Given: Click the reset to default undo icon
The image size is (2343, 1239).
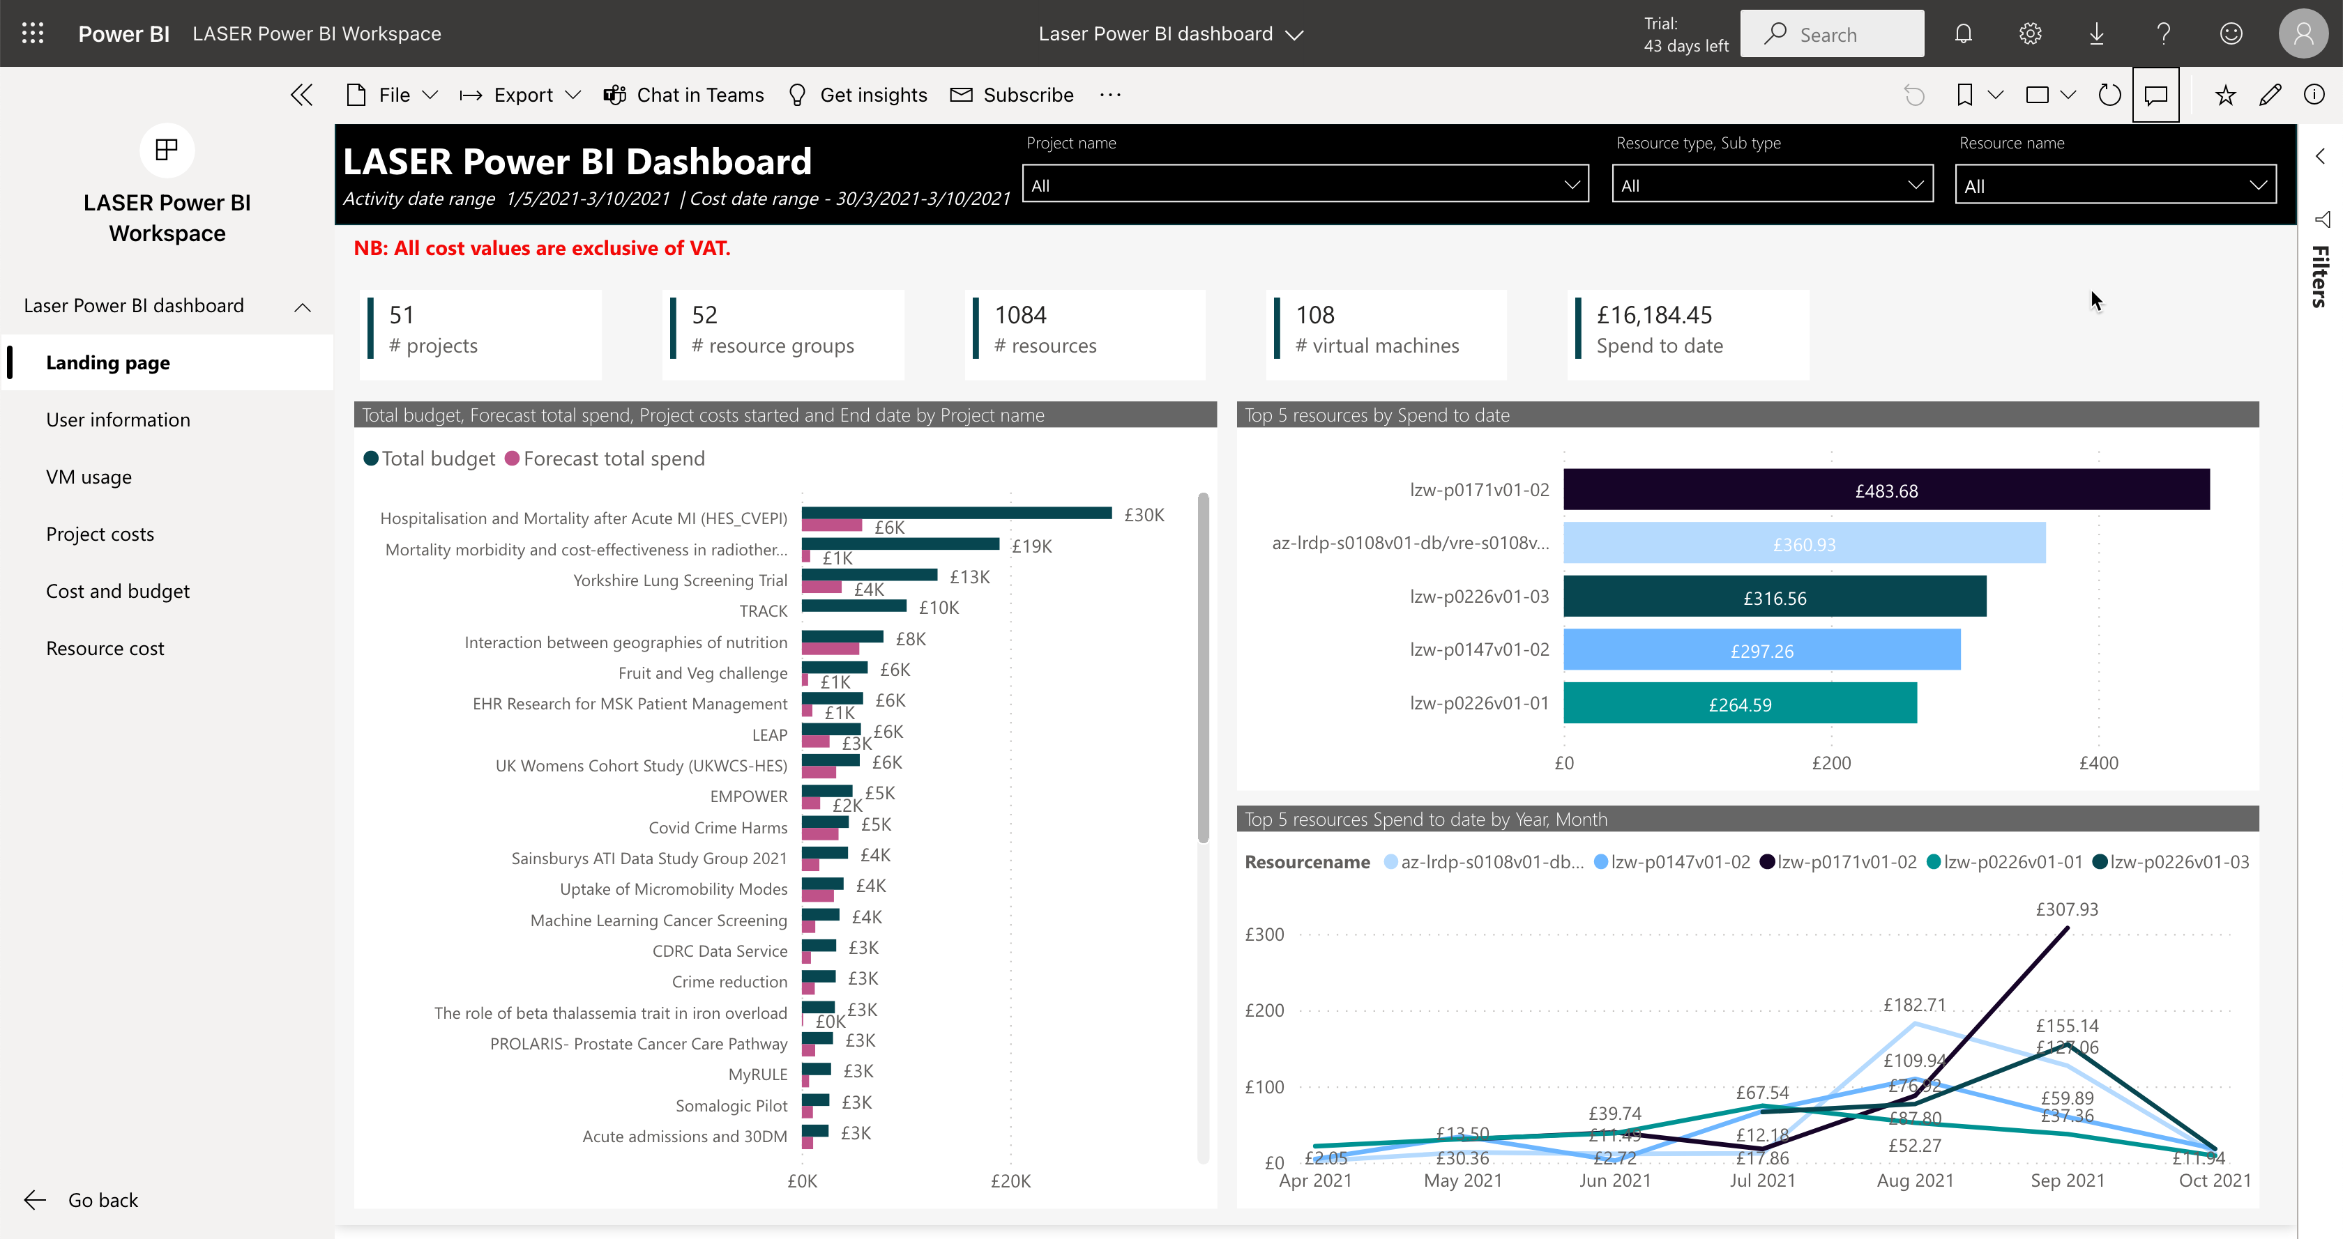Looking at the screenshot, I should (x=1913, y=95).
